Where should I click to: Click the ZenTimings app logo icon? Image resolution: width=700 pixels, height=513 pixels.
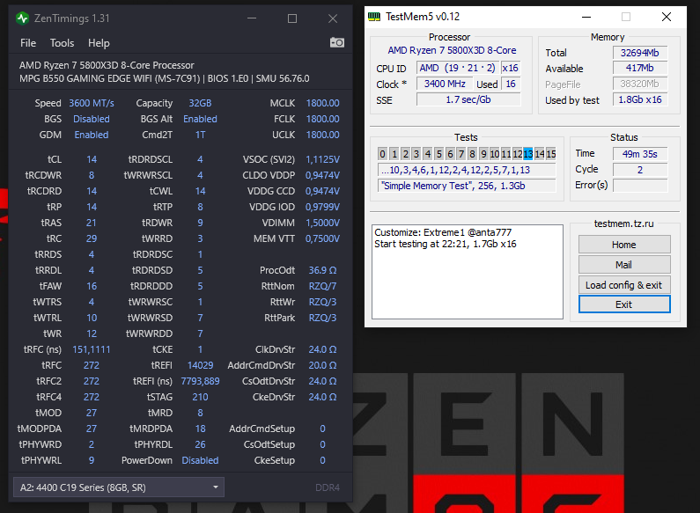click(x=22, y=18)
